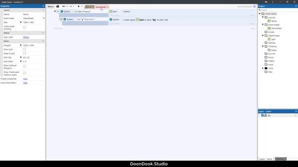Toggle visibility of the Bg layer
This screenshot has width=298, height=167.
pos(263,116)
